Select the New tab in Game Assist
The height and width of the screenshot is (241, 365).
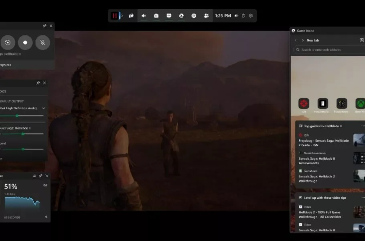point(312,40)
